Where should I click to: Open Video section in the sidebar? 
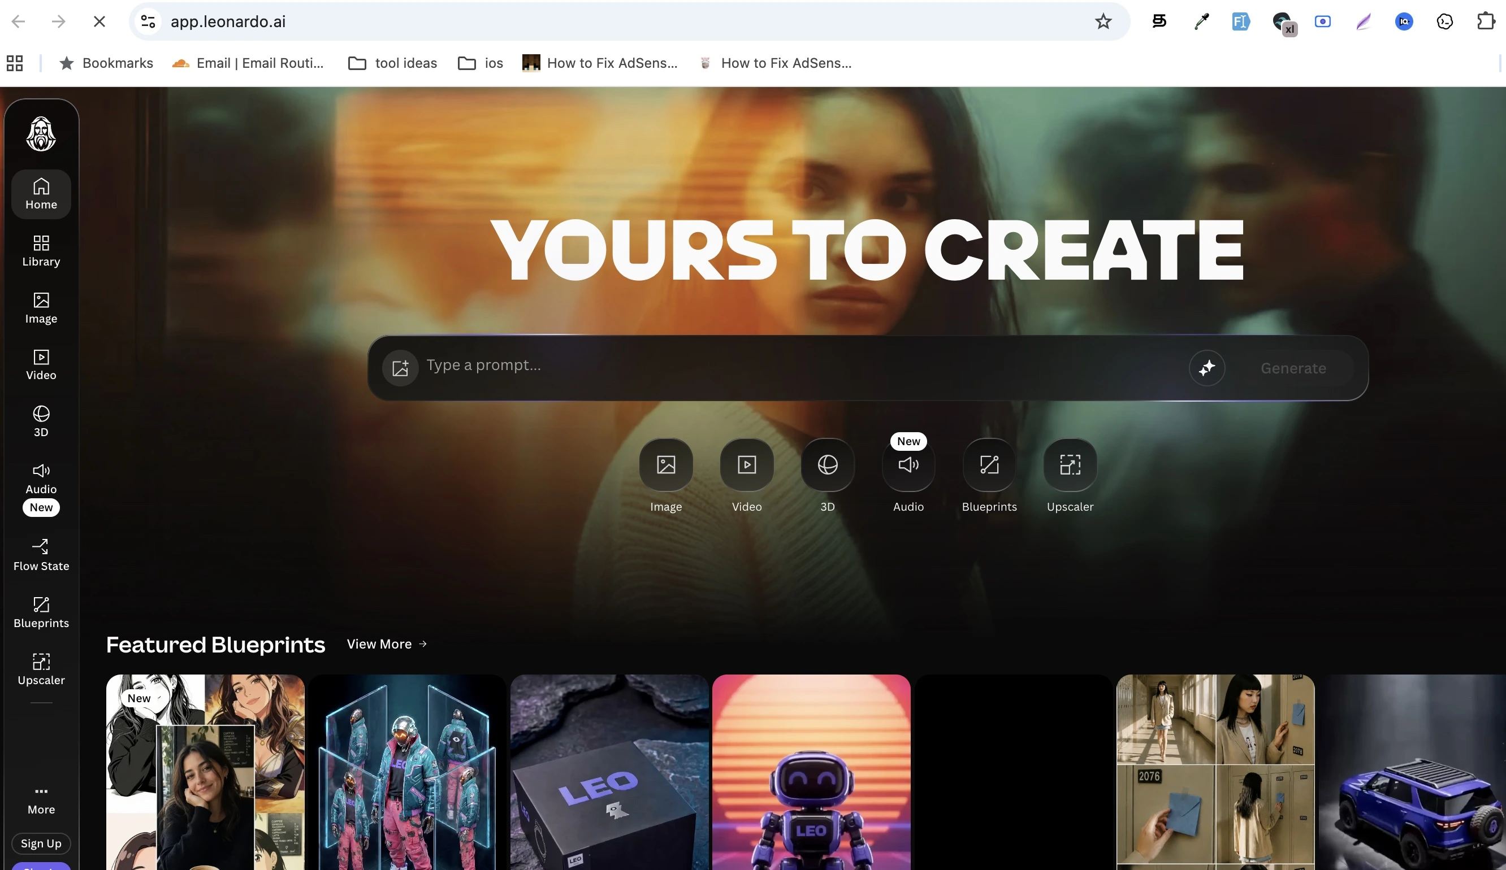point(41,365)
